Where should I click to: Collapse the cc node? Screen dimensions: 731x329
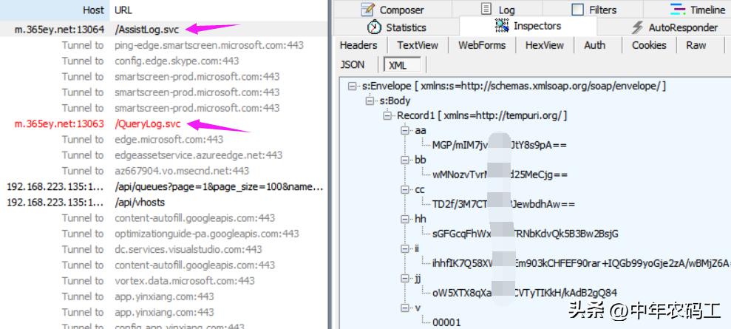[x=405, y=189]
